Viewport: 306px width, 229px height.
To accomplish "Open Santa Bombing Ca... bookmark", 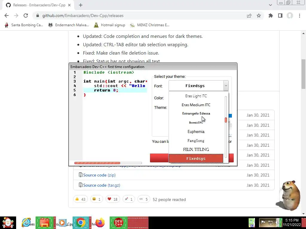I will [x=24, y=25].
